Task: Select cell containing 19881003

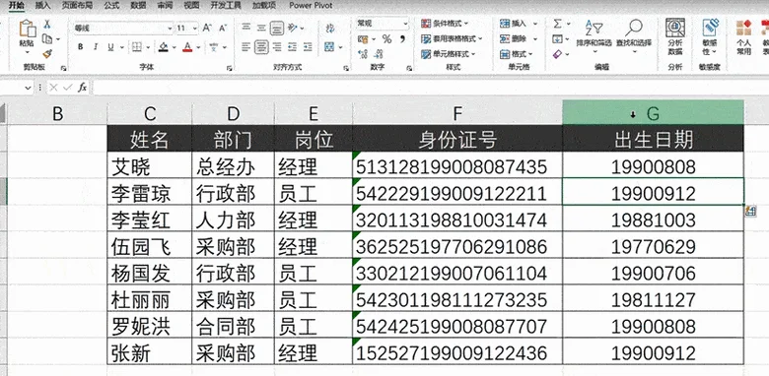Action: click(x=654, y=219)
